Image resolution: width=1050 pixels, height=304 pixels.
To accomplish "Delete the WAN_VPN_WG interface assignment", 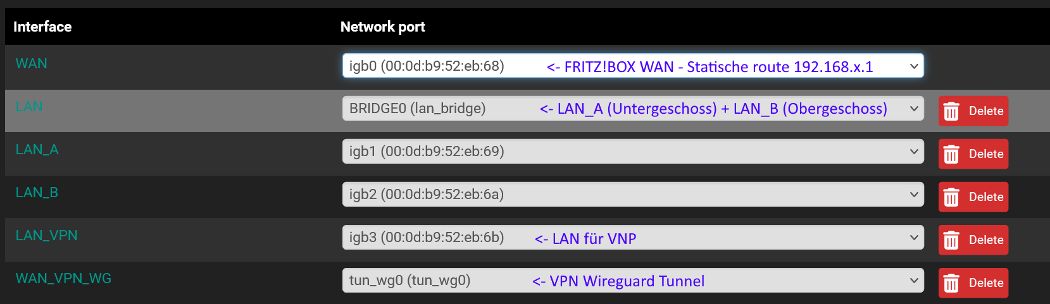I will point(973,283).
